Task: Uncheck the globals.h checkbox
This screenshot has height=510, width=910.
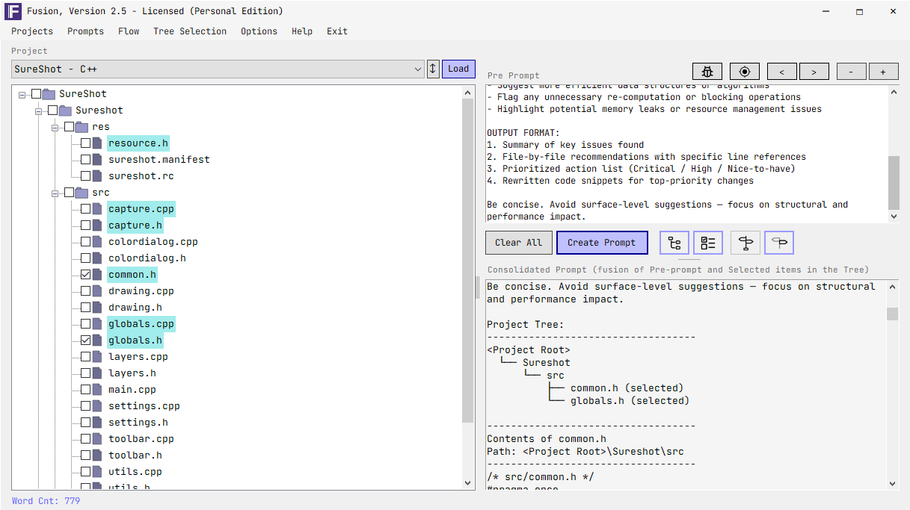Action: click(x=86, y=340)
